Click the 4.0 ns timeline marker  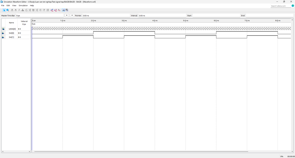[x=155, y=20]
